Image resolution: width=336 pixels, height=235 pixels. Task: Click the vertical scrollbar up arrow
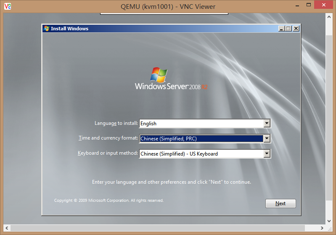[x=329, y=17]
